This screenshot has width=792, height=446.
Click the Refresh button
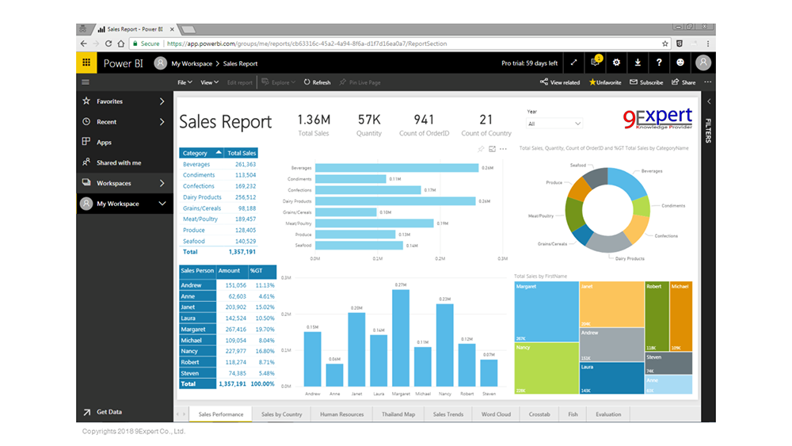[x=317, y=82]
